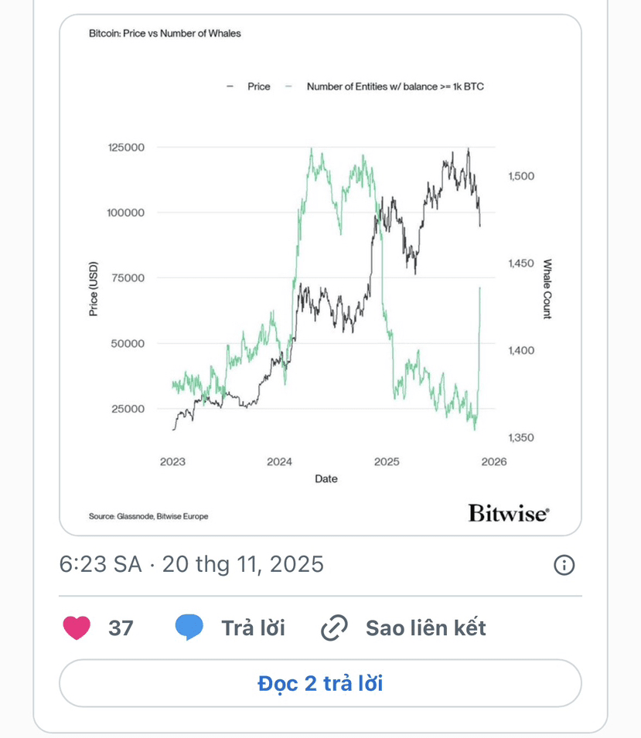Click the "Trả lời" reply label
The image size is (641, 738).
tap(253, 628)
